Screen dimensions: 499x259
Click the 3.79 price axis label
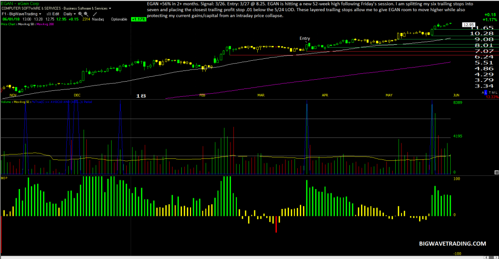[484, 80]
